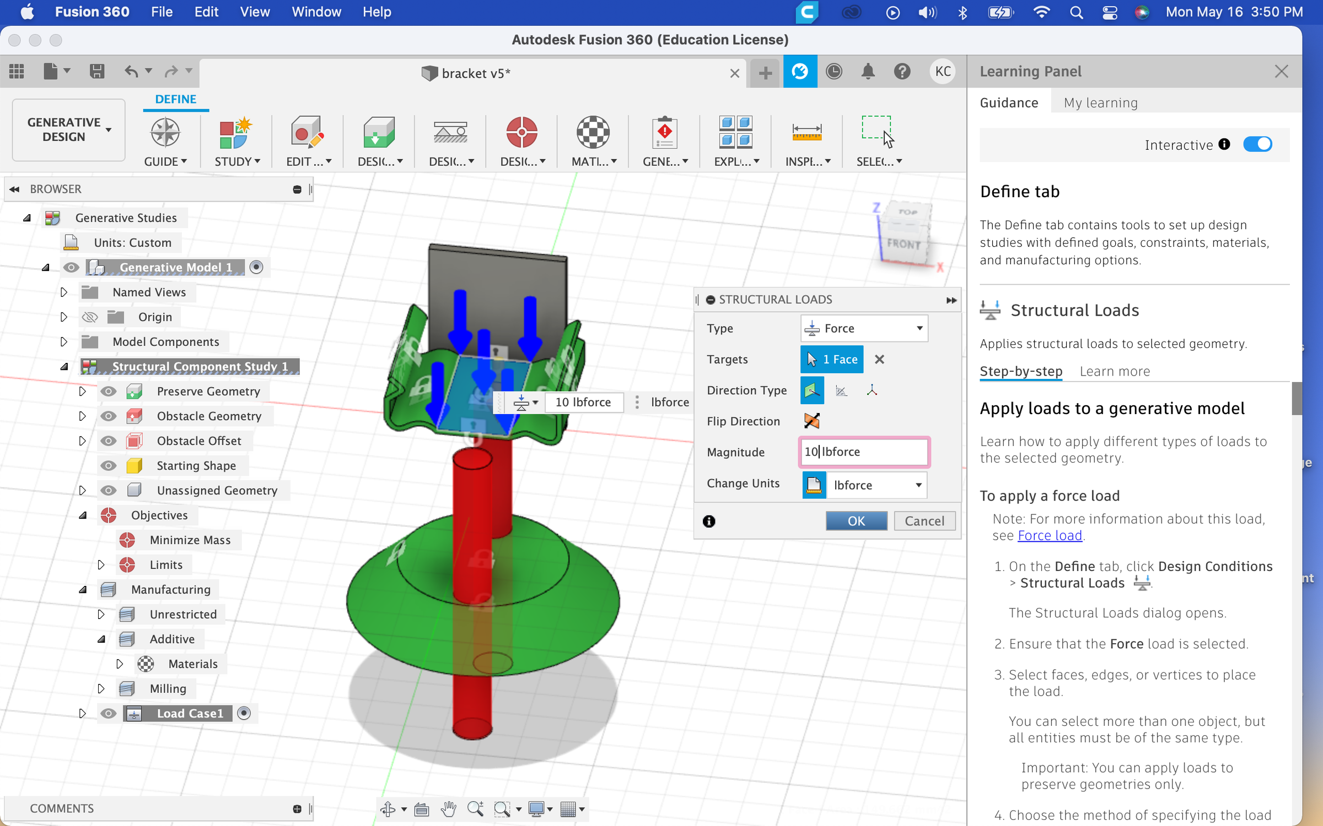Image resolution: width=1323 pixels, height=826 pixels.
Task: Click OK to apply the structural load
Action: tap(856, 520)
